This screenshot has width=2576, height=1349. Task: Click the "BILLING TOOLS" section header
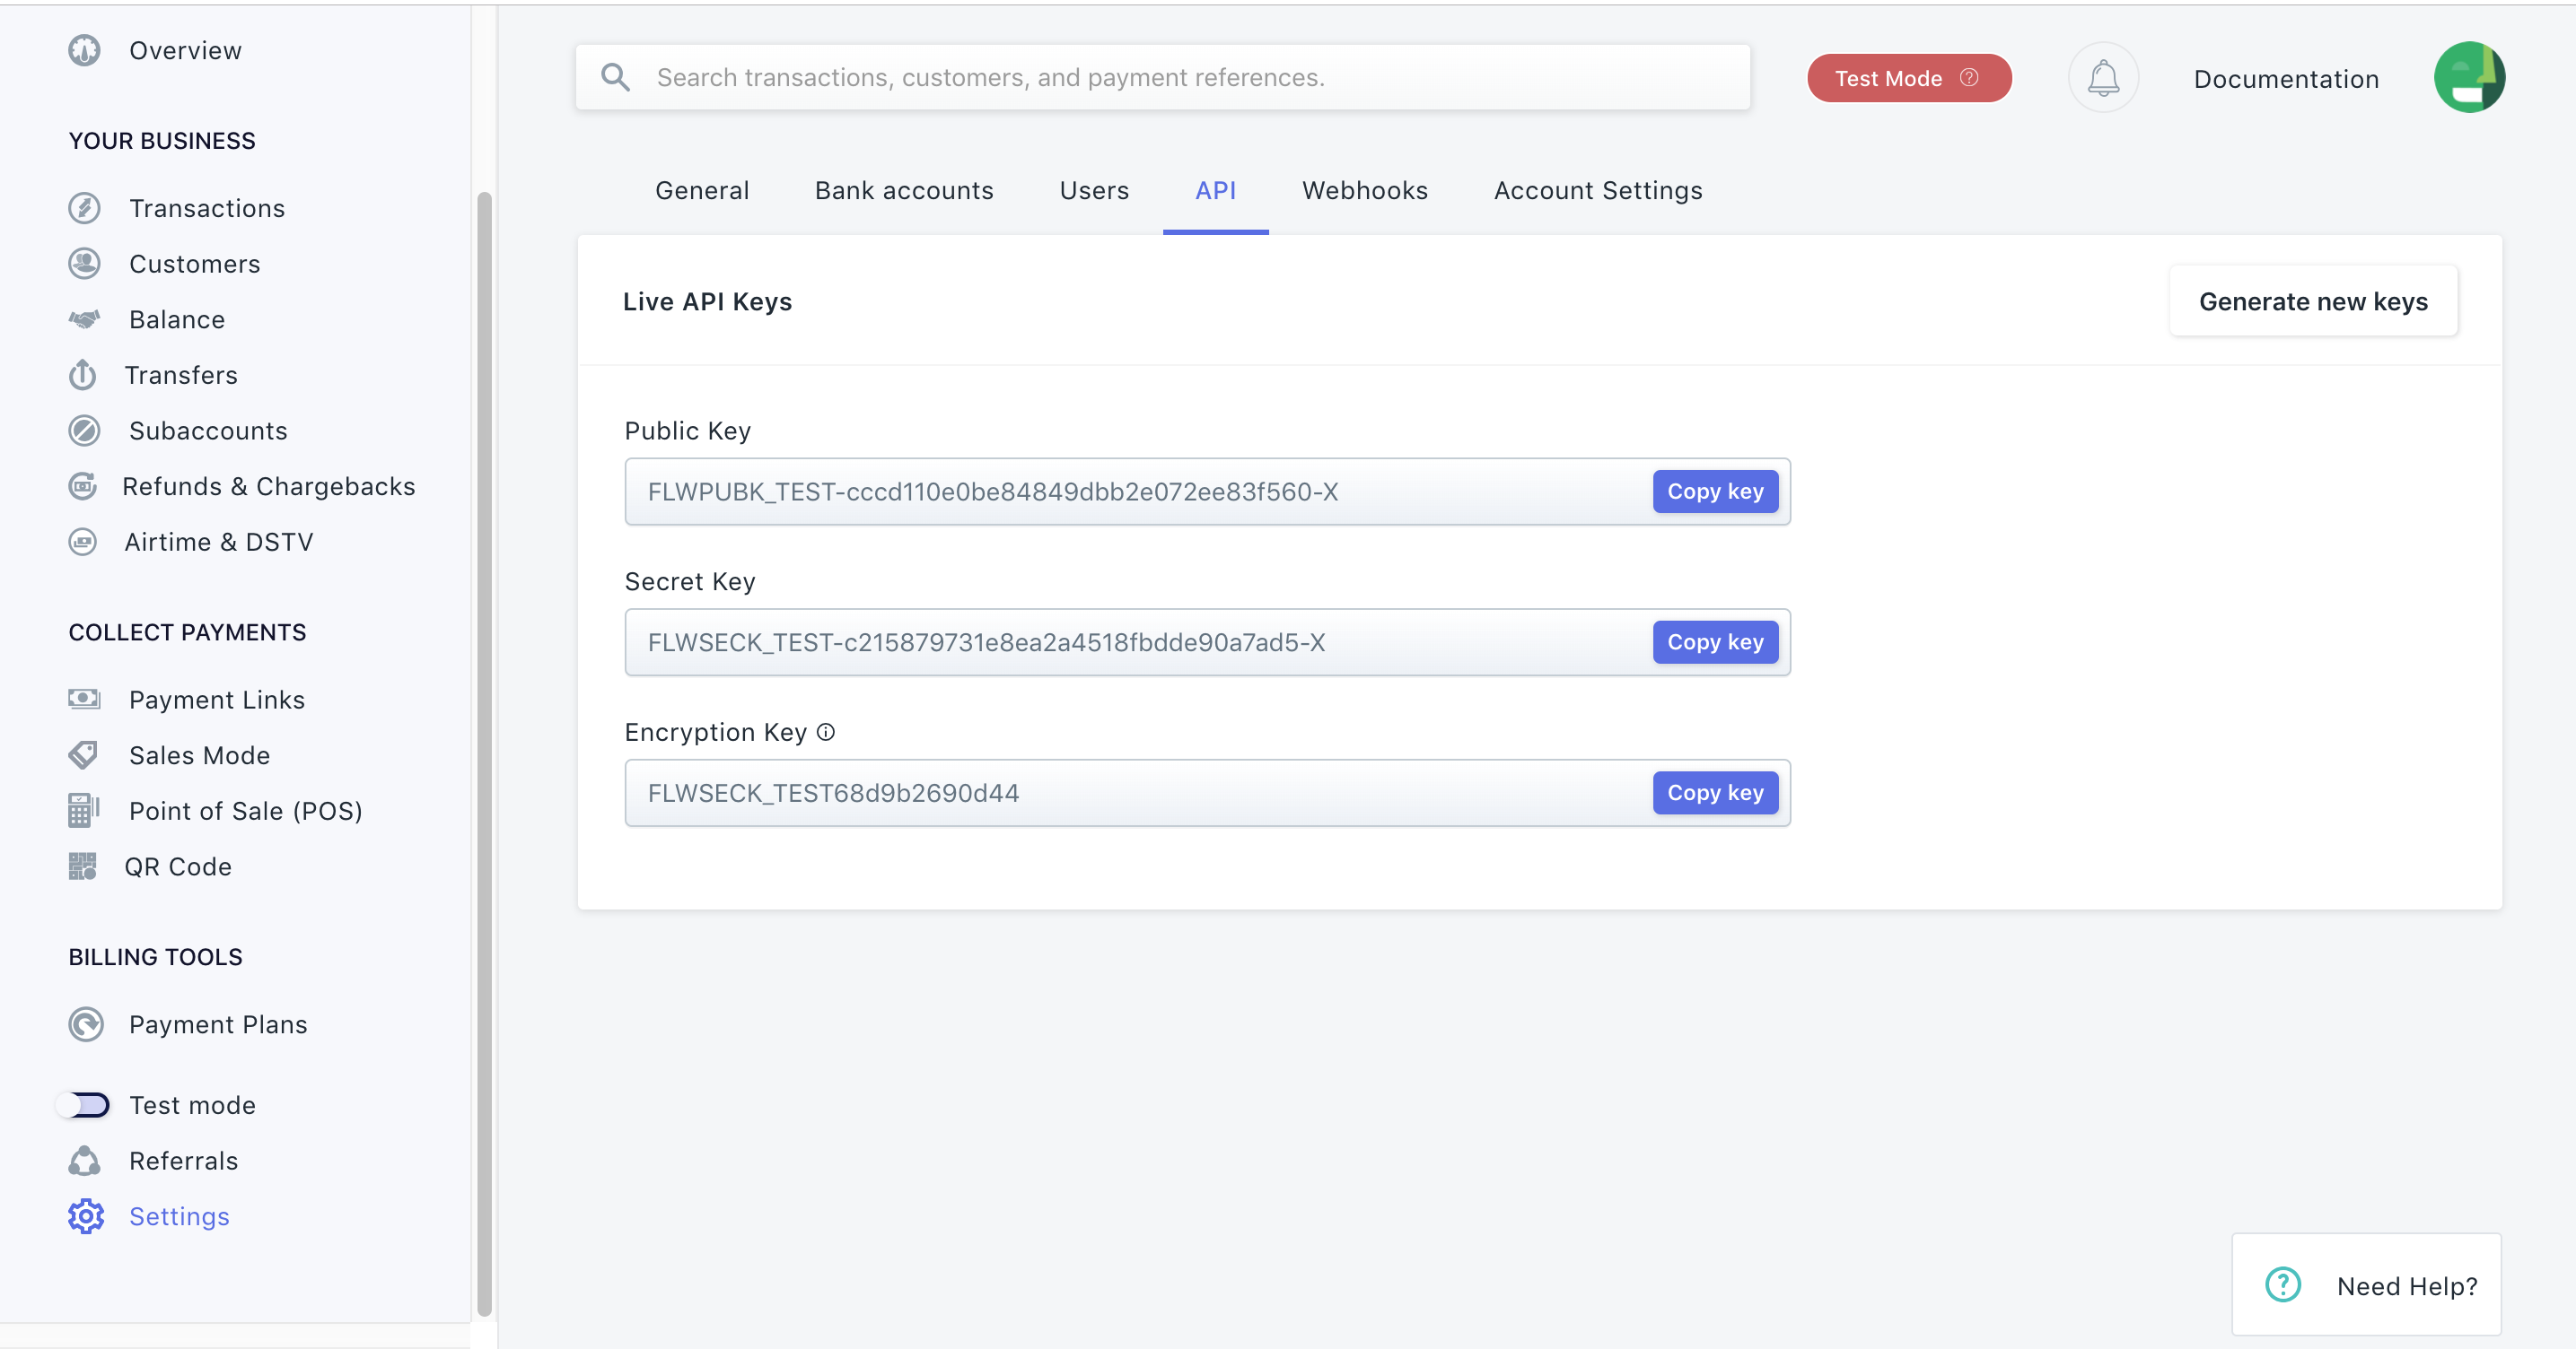pos(155,957)
